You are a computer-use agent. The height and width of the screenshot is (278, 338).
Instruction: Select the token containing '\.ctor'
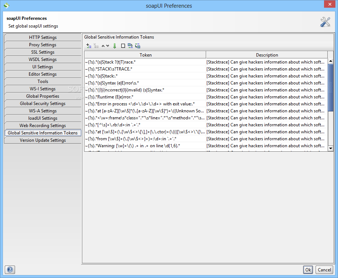click(x=145, y=132)
